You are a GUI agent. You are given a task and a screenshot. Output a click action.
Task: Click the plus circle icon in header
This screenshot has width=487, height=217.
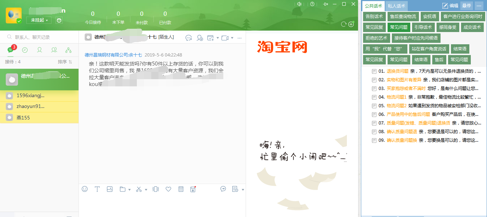point(351,24)
